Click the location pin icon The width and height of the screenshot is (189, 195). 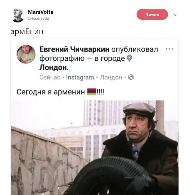click(129, 58)
